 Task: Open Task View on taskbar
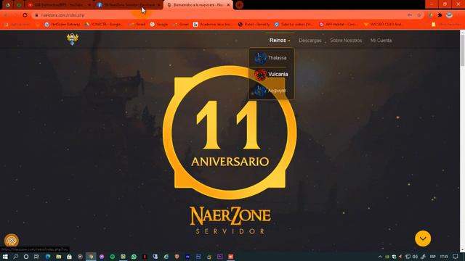point(36,257)
